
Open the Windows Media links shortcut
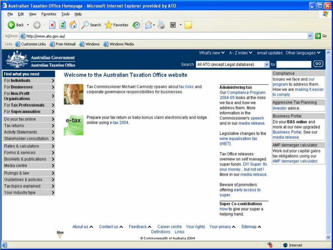coord(118,44)
